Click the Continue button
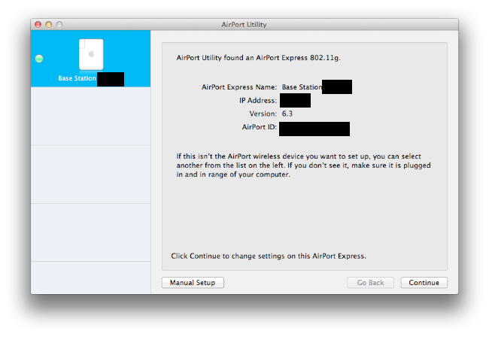The height and width of the screenshot is (337, 489). point(424,282)
